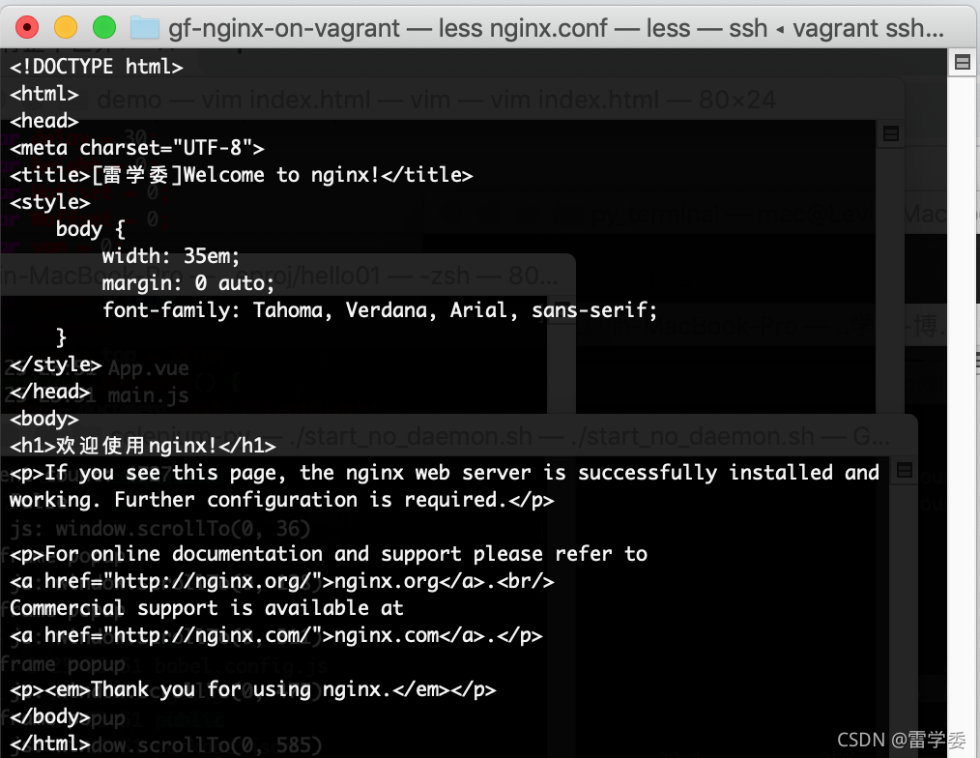Click the background 'vim index.html' window title
This screenshot has height=758, width=980.
(x=436, y=100)
